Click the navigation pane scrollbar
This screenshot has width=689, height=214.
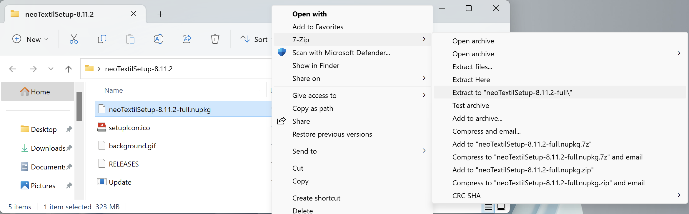(x=79, y=106)
